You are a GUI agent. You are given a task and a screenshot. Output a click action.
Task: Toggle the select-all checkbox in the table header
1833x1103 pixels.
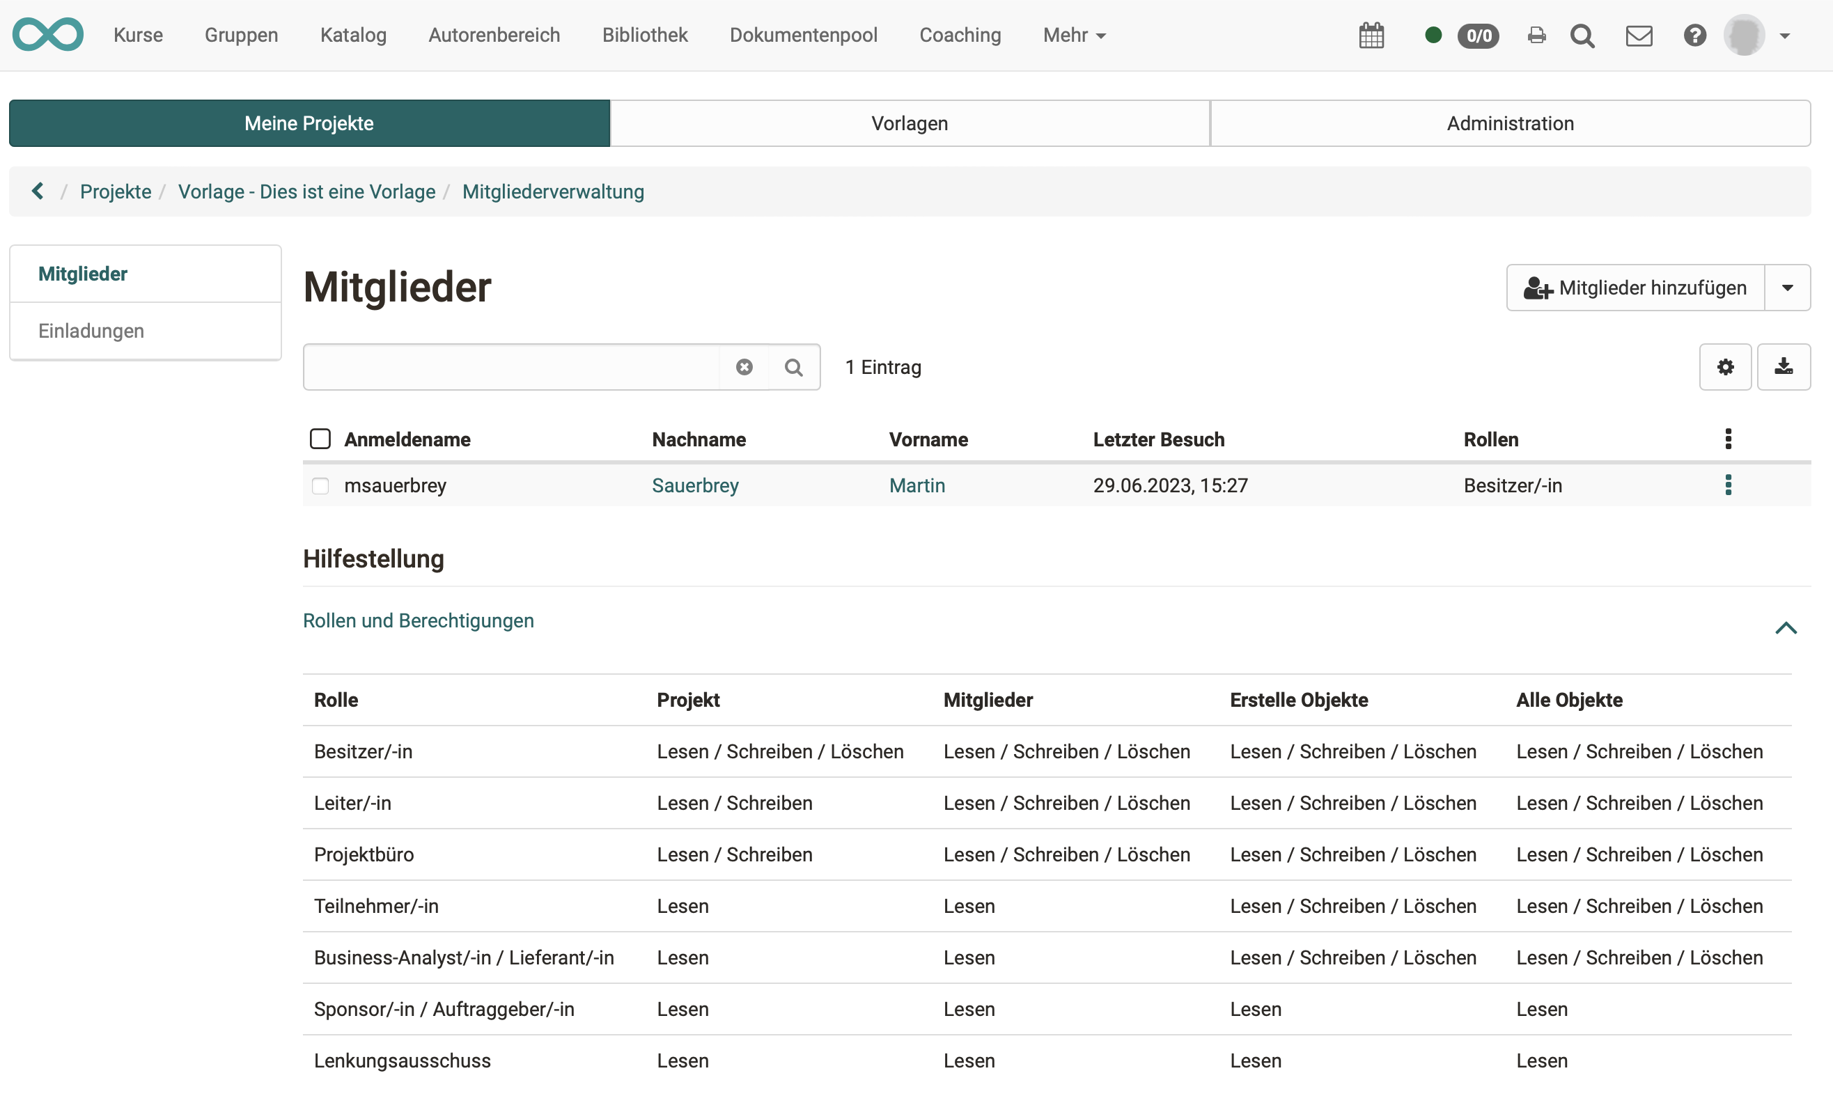[x=320, y=439]
